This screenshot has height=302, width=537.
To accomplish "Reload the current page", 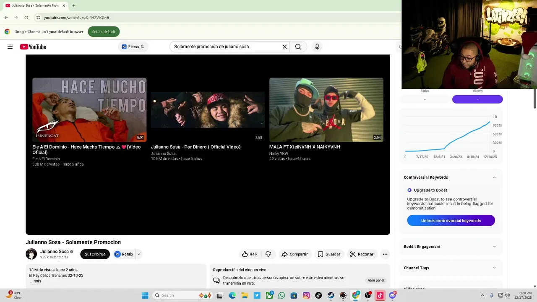I will coord(26,18).
